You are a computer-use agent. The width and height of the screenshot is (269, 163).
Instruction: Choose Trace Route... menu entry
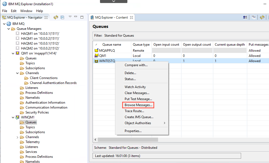pos(134,111)
